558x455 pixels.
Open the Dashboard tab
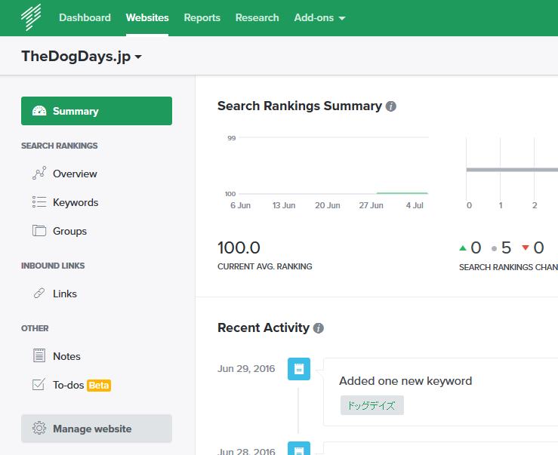coord(85,17)
